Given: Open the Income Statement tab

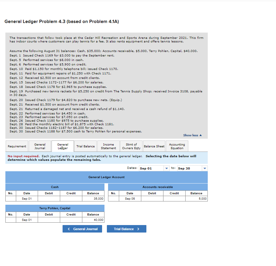Looking at the screenshot, I should coord(108,146).
